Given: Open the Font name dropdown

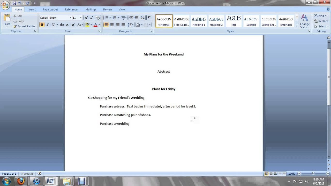Looking at the screenshot, I should (x=70, y=17).
